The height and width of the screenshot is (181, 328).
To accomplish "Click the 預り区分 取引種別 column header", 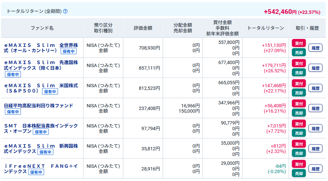I will click(x=103, y=28).
